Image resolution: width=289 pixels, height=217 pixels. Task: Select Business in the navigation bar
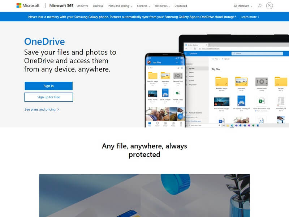[98, 6]
